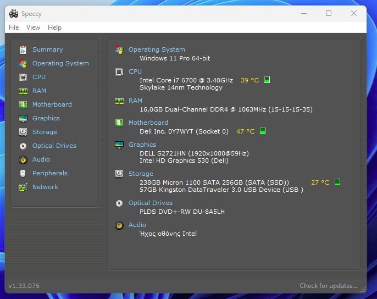Viewport: 377px width, 299px height.
Task: Click Dell Inc. 0Y7WYT (Socket 0) text
Action: coord(184,131)
